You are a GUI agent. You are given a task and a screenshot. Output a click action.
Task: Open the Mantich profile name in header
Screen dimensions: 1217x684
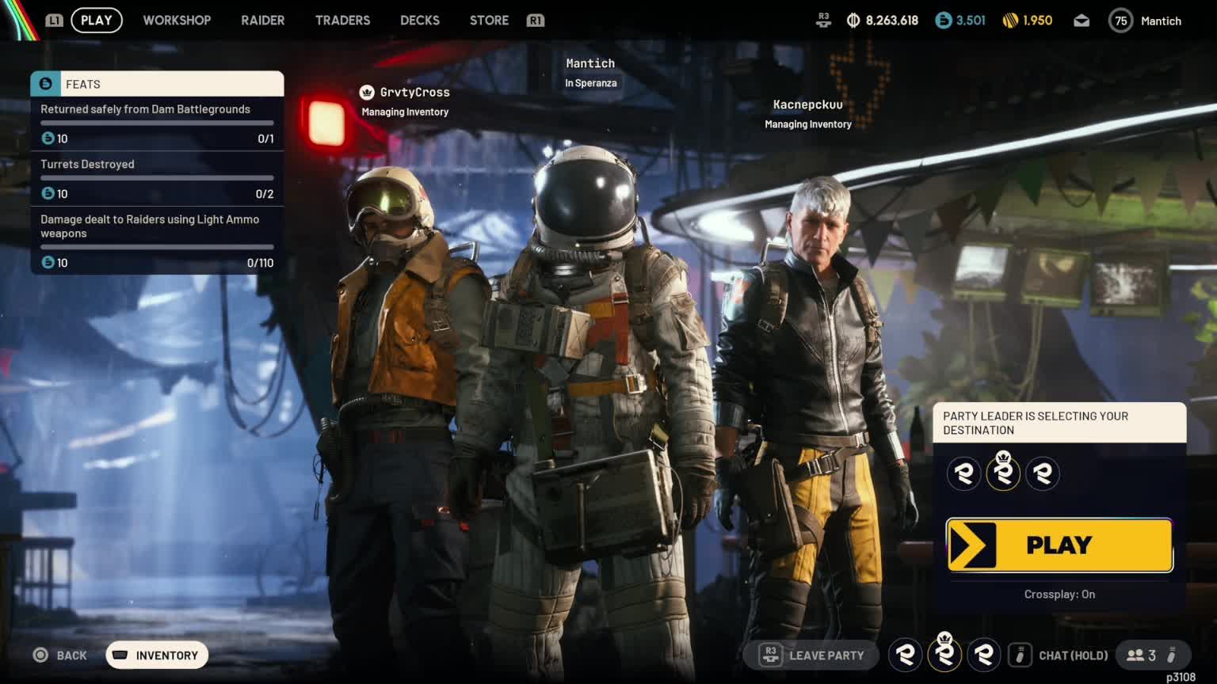[1161, 21]
